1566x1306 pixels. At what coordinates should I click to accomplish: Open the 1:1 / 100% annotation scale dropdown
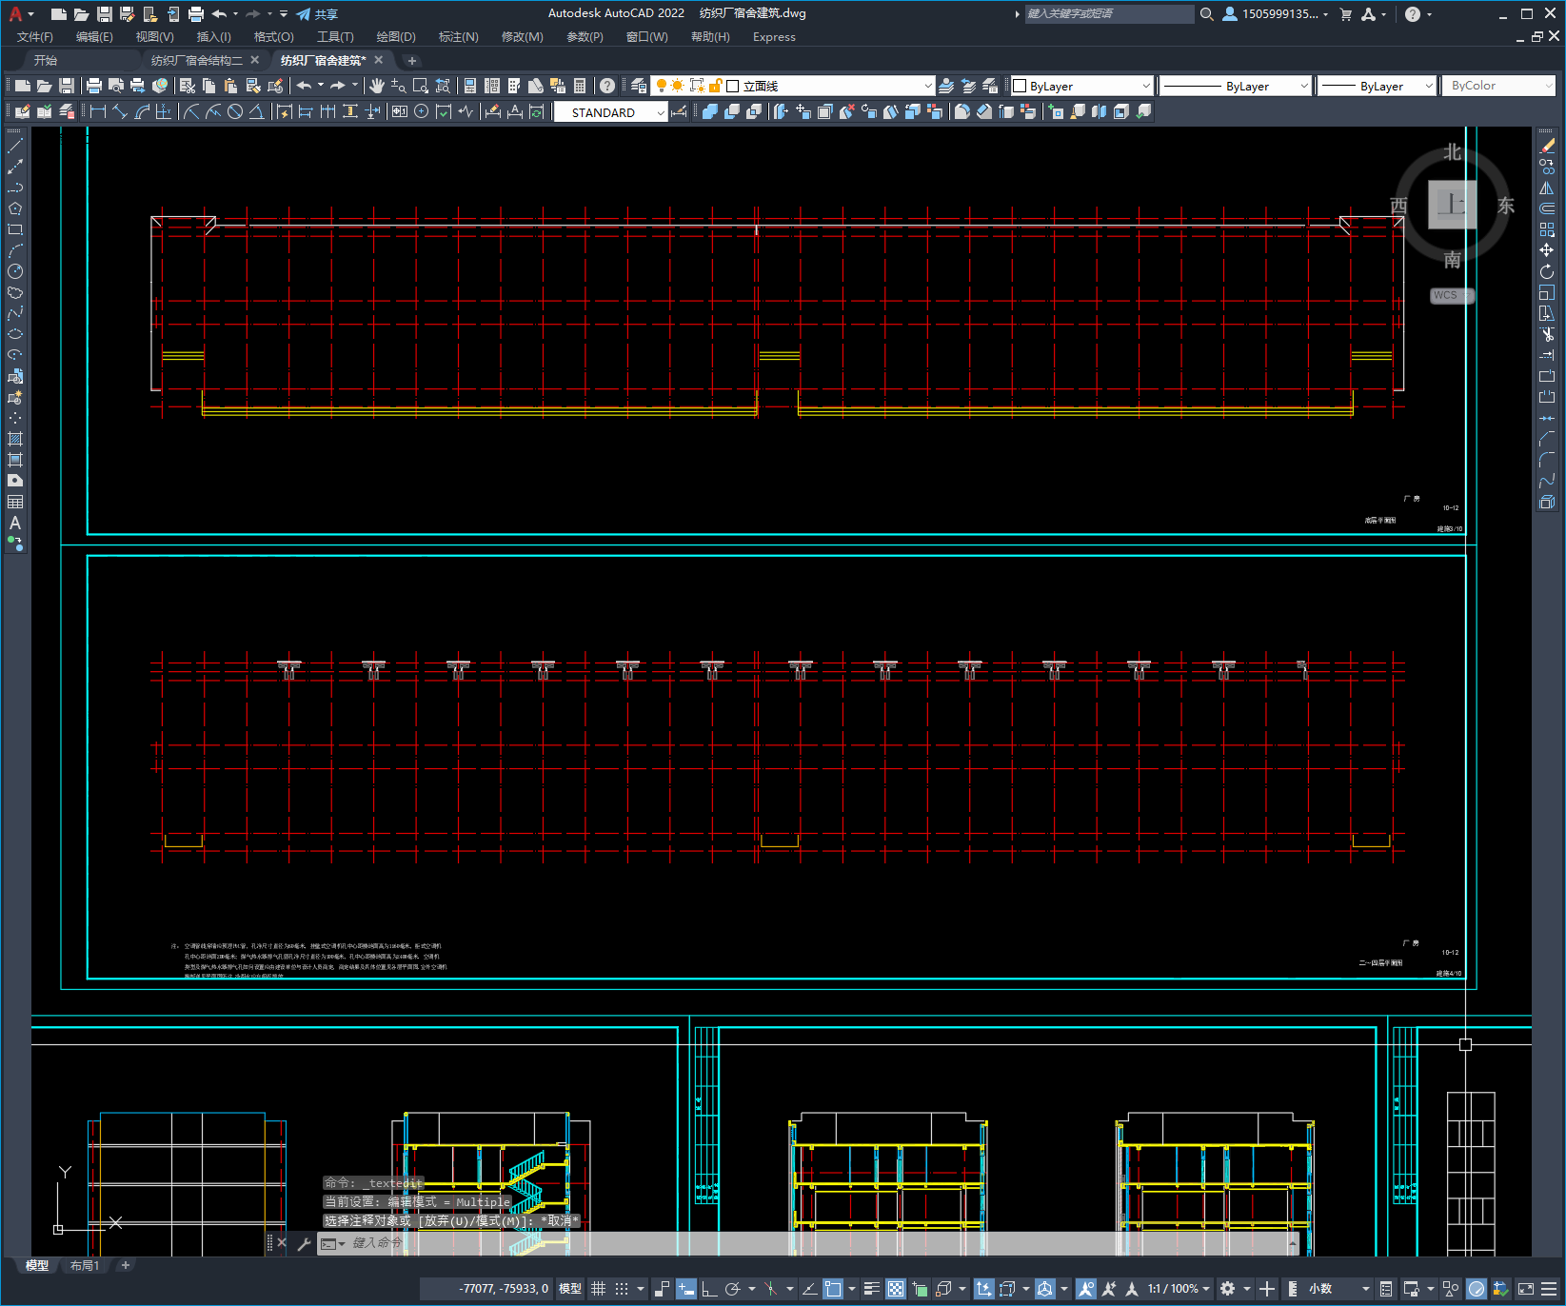coord(1178,1289)
